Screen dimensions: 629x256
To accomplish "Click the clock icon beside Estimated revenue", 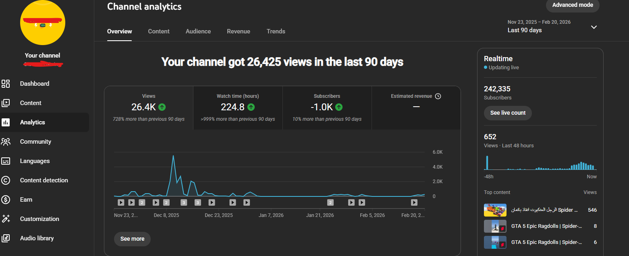I will tap(438, 96).
